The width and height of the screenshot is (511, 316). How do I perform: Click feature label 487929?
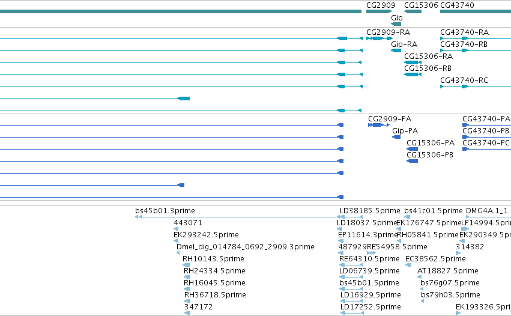point(352,247)
